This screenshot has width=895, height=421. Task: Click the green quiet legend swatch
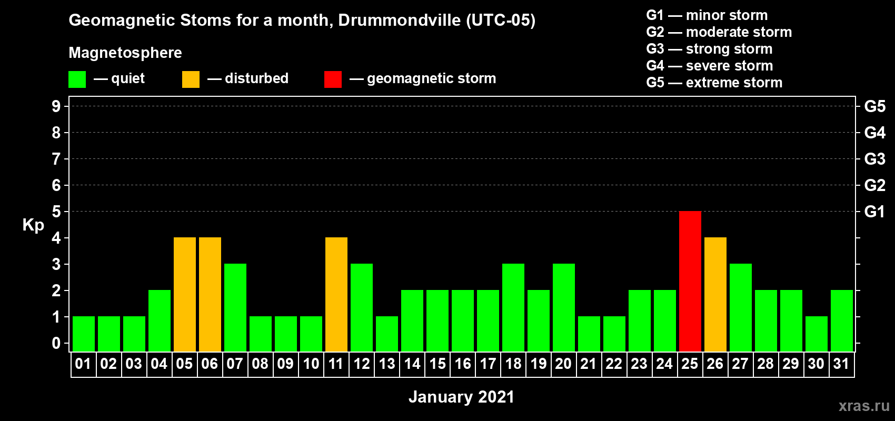[x=77, y=79]
